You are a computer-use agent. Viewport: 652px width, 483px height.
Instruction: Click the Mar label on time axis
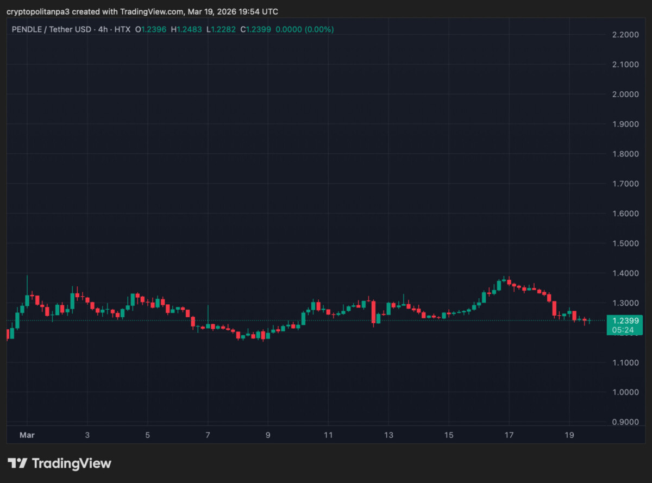(x=27, y=435)
